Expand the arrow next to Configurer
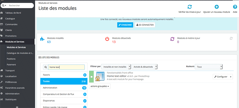This screenshot has width=239, height=108. point(231,77)
